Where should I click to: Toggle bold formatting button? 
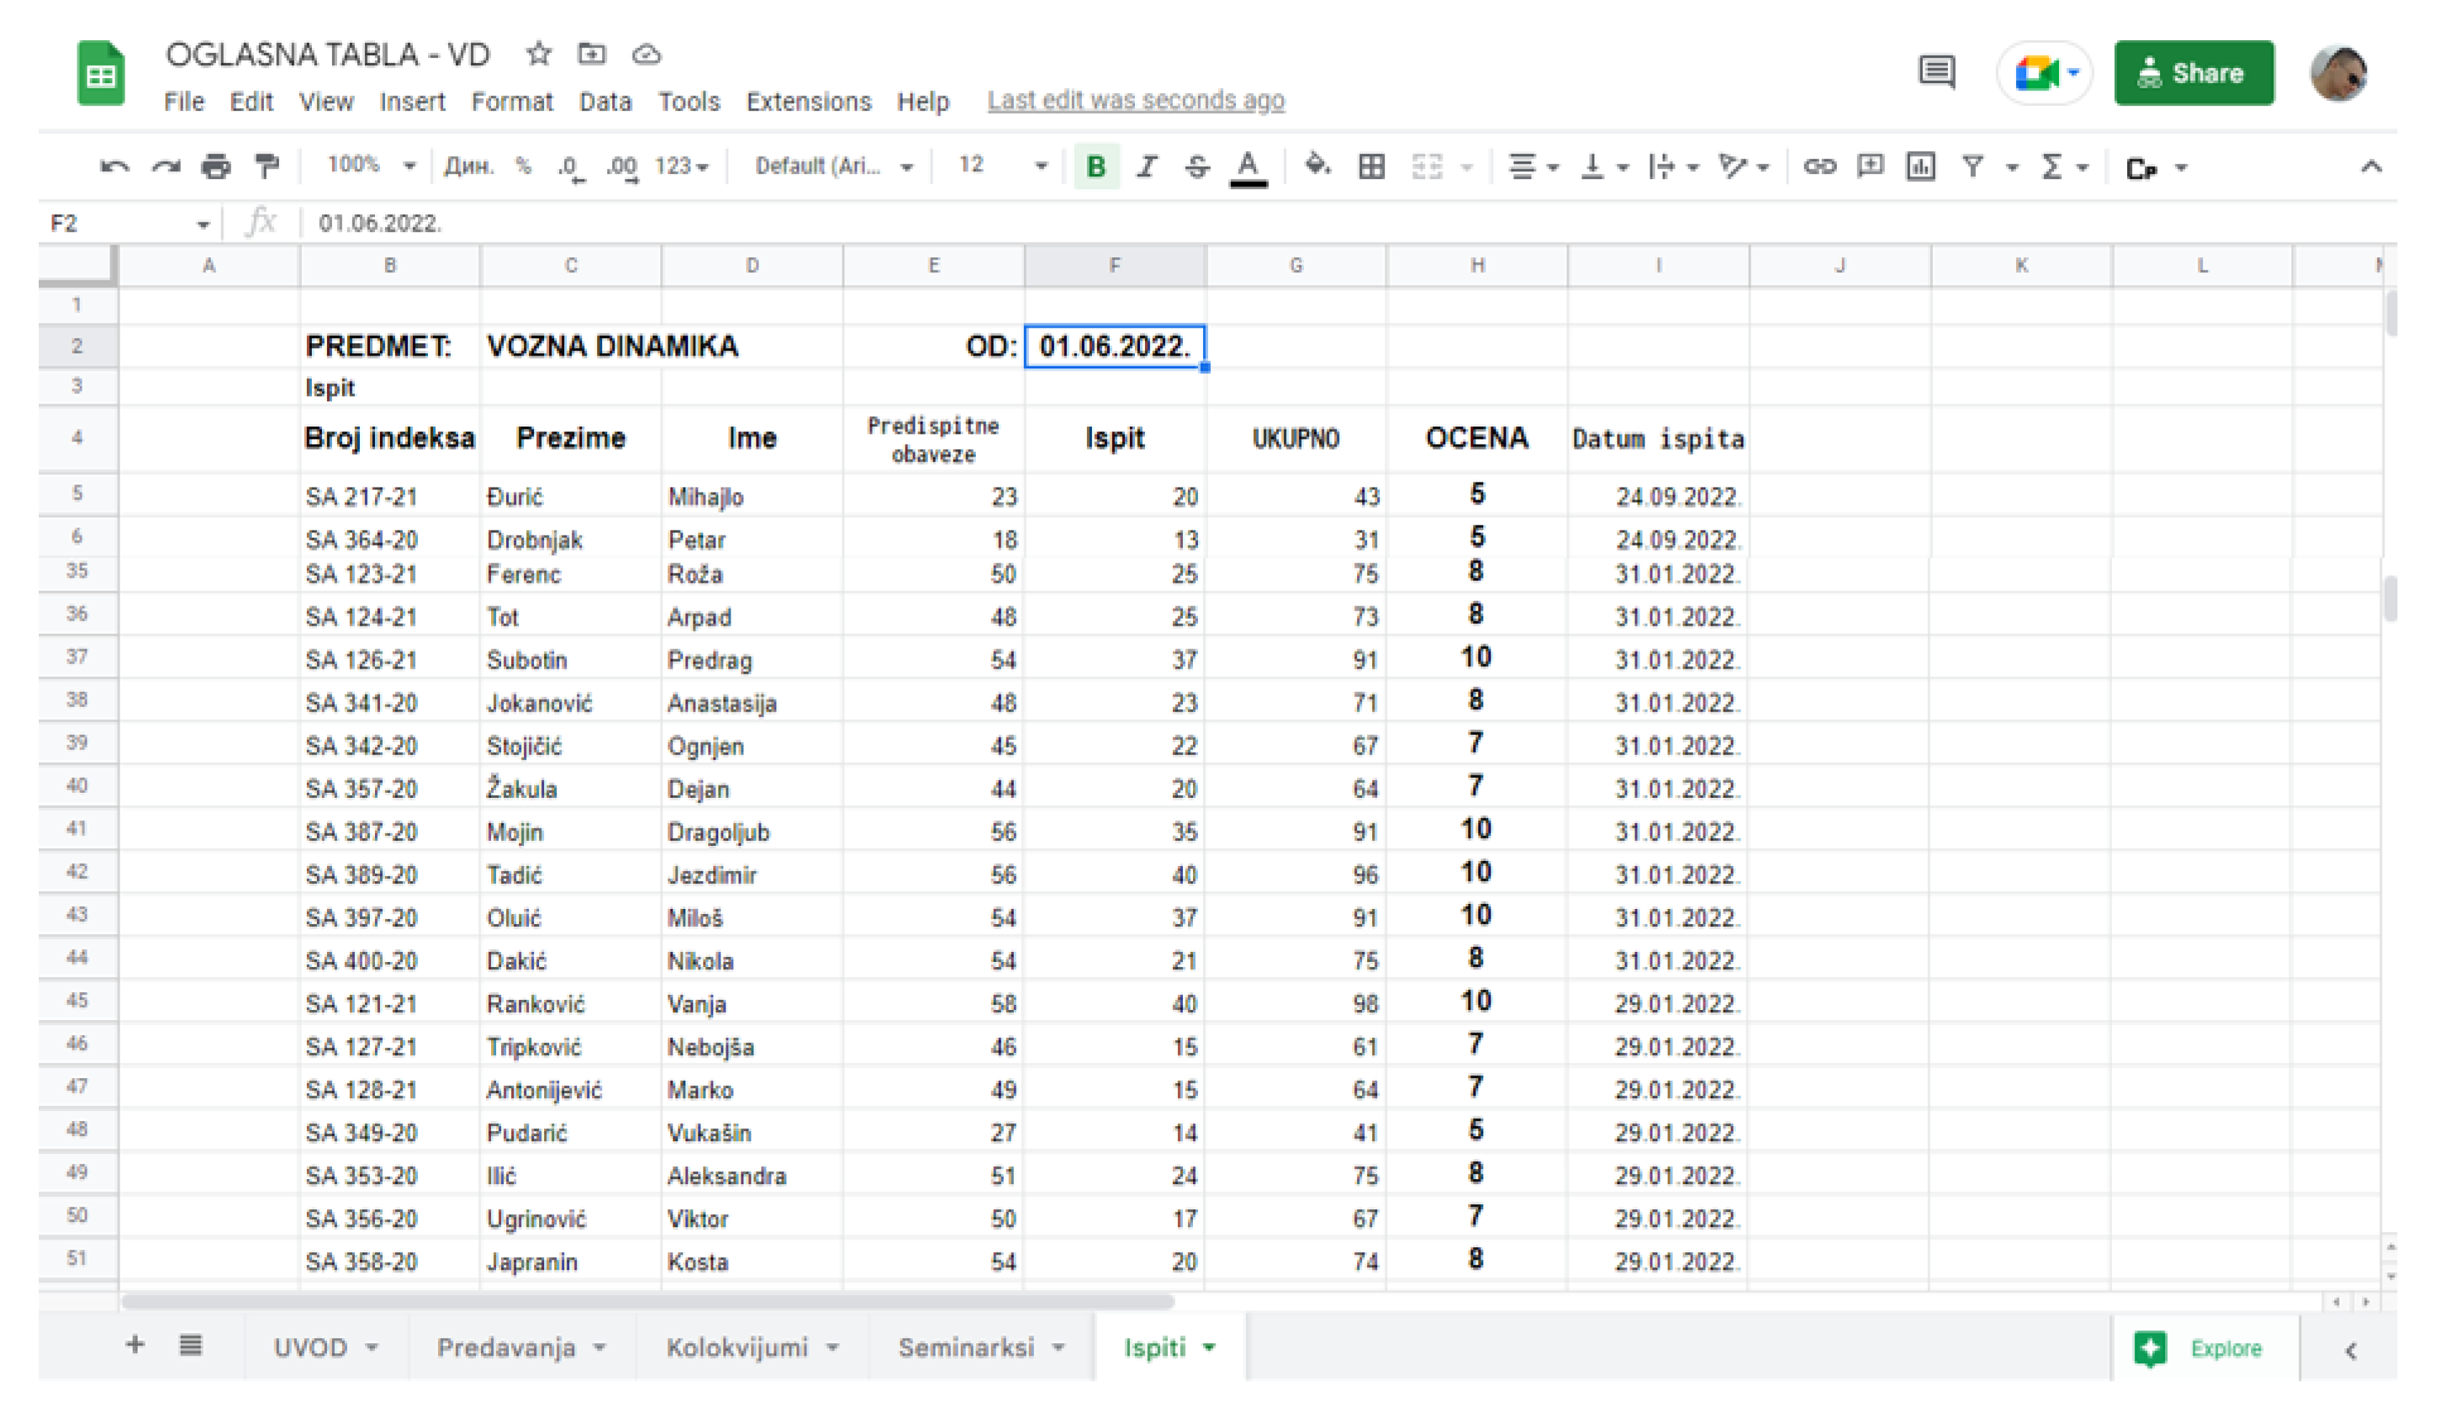coord(1095,168)
